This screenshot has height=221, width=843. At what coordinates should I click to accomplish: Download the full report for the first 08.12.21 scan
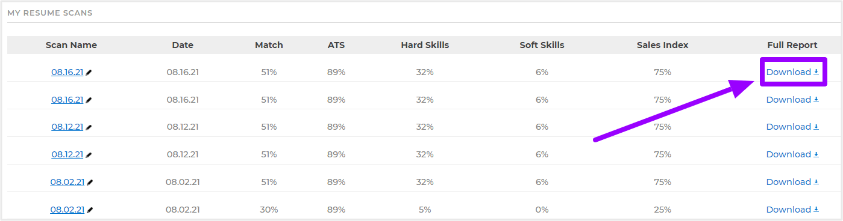[792, 127]
